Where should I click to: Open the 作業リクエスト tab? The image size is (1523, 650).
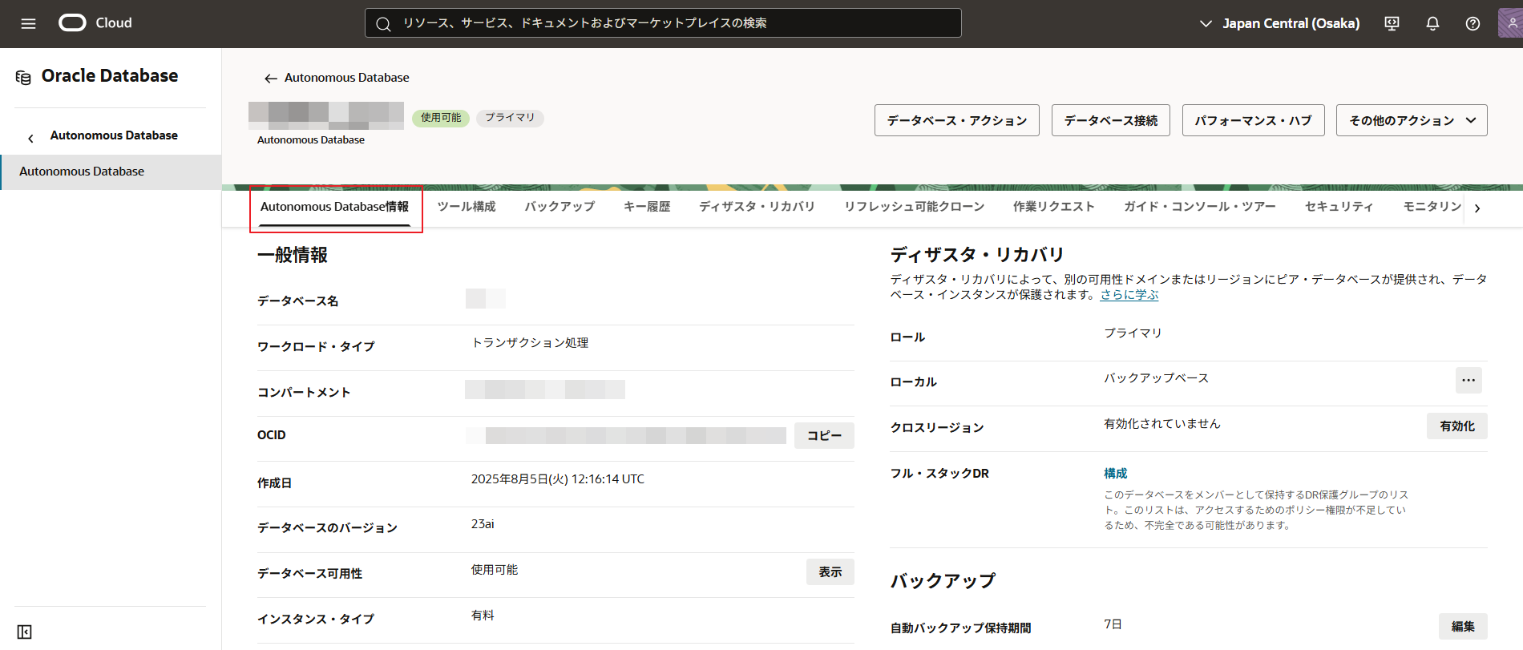tap(1053, 207)
